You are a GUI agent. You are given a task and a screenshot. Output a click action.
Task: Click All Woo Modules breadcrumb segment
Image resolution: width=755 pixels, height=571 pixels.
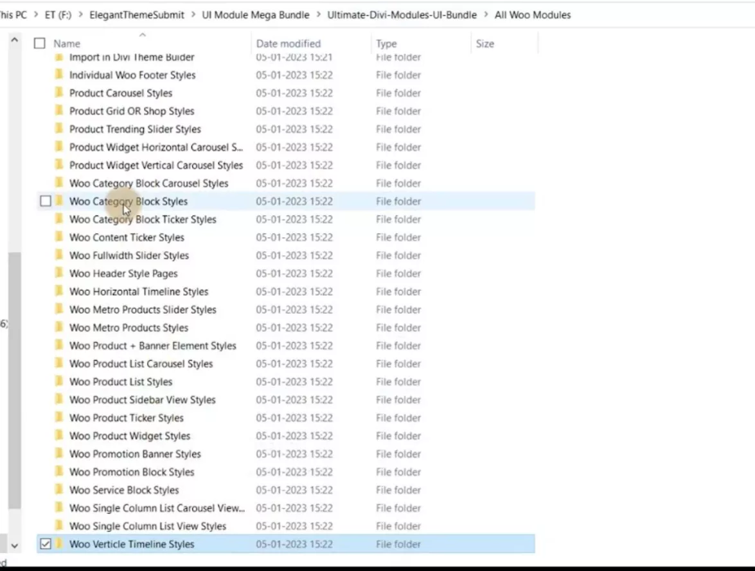point(533,15)
